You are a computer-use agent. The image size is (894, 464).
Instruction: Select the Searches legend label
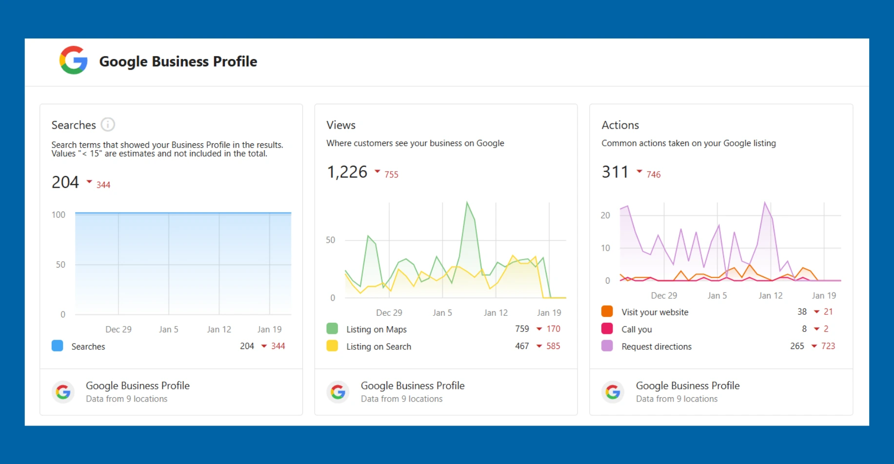pos(88,347)
